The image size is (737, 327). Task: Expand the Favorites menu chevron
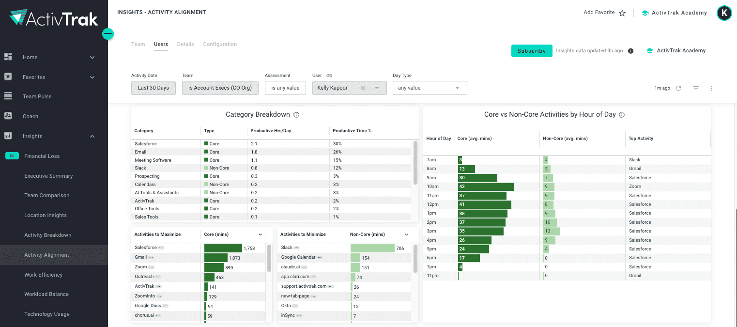point(92,77)
